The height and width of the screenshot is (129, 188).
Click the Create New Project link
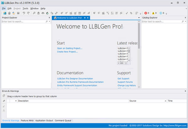click(67, 52)
